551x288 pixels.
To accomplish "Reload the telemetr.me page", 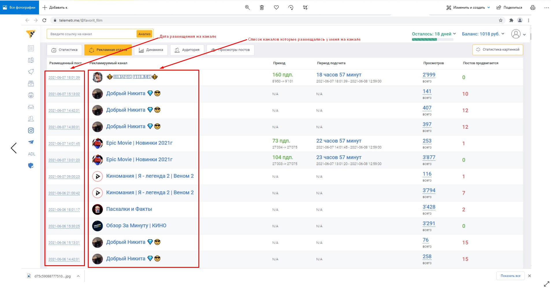I will pyautogui.click(x=44, y=20).
